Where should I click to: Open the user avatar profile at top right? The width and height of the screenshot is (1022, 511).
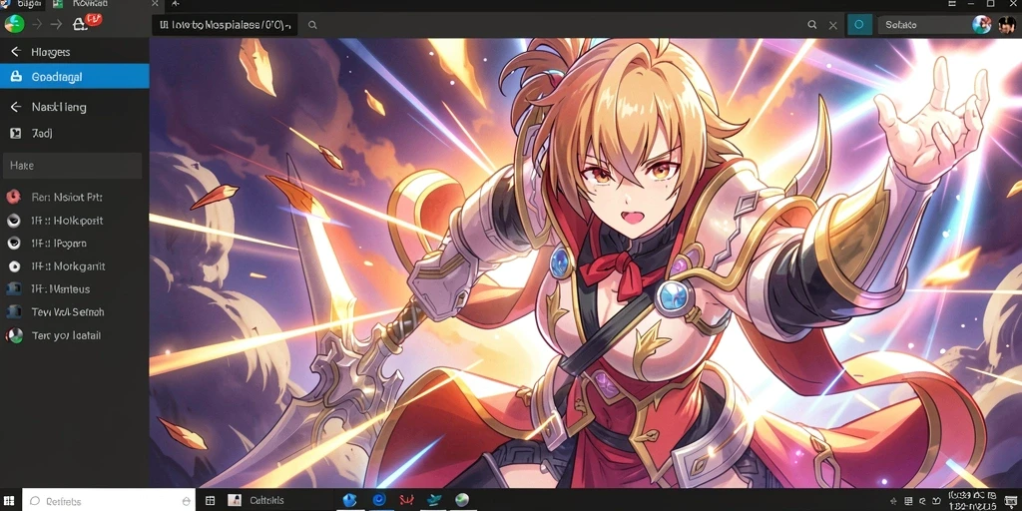click(1006, 25)
